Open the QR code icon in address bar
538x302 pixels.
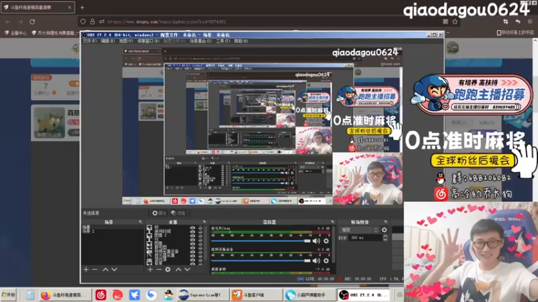[x=445, y=21]
